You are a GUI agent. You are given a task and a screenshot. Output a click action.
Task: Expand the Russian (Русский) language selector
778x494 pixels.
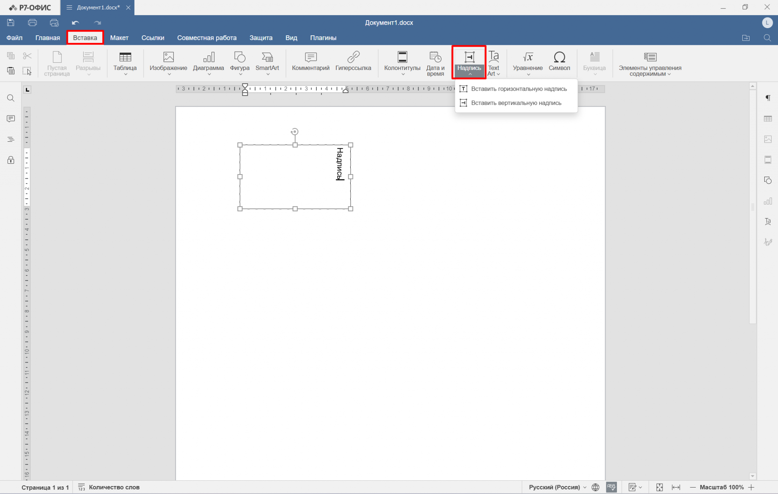(x=557, y=487)
